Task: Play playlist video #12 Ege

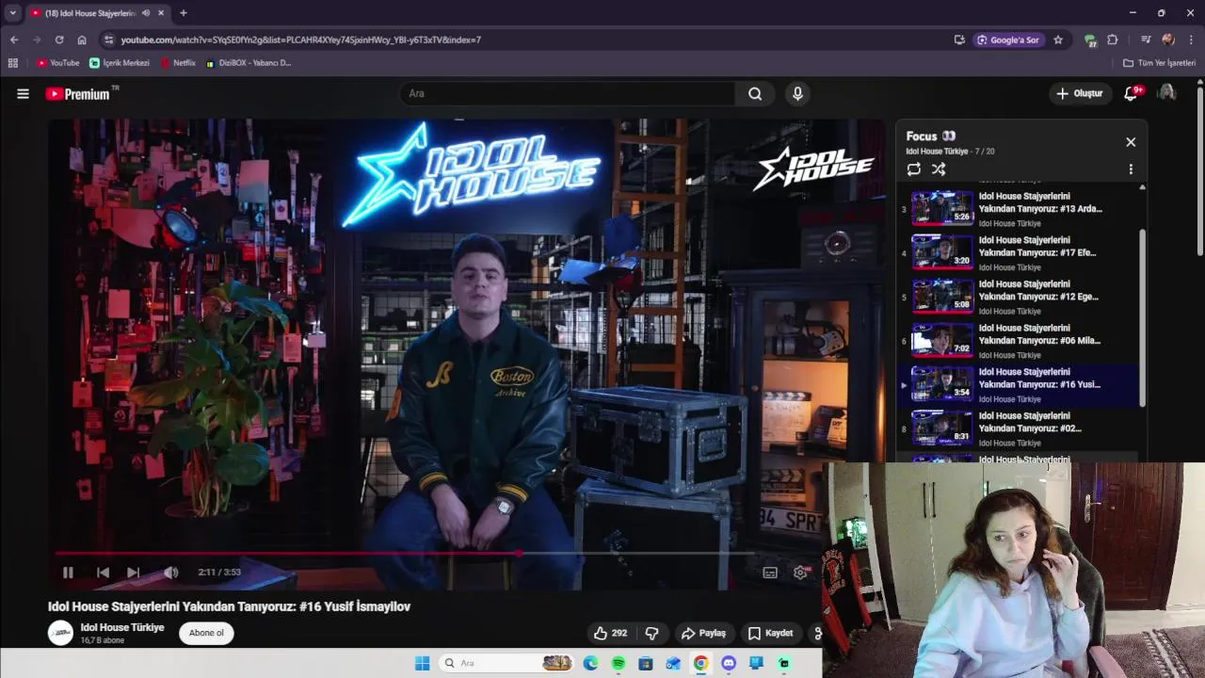Action: 1017,297
